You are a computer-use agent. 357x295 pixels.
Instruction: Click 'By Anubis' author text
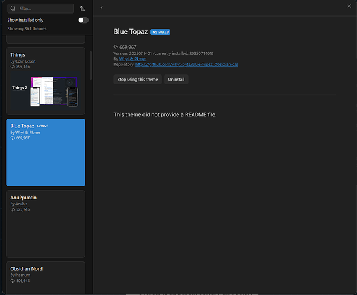pyautogui.click(x=19, y=204)
